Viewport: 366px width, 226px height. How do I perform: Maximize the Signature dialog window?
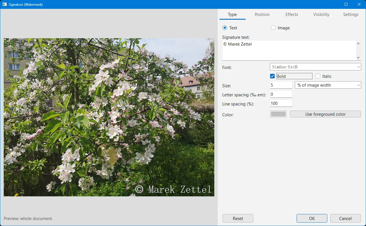(346, 4)
